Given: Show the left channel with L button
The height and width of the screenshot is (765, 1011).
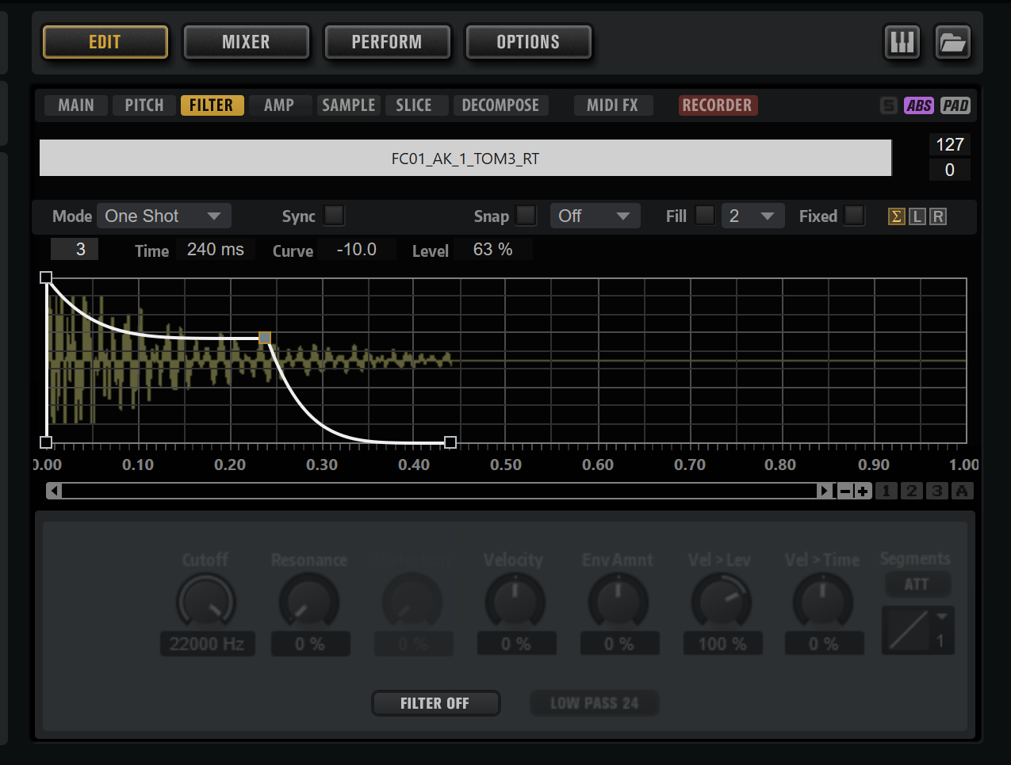Looking at the screenshot, I should (917, 216).
